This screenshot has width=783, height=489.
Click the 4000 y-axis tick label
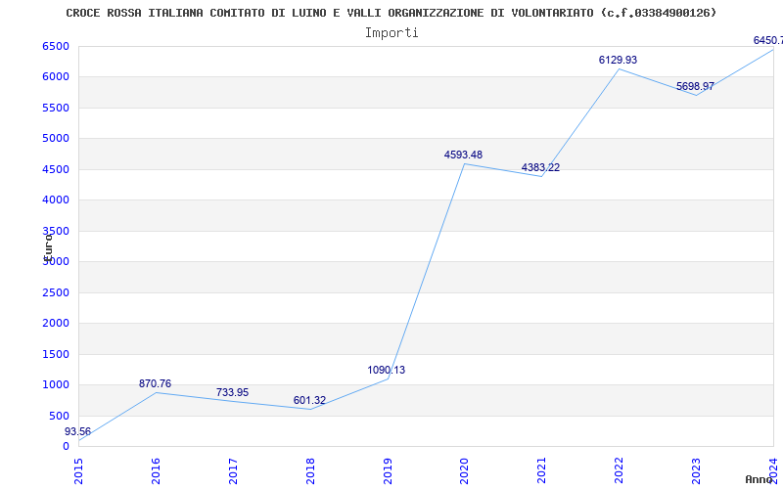pos(56,200)
